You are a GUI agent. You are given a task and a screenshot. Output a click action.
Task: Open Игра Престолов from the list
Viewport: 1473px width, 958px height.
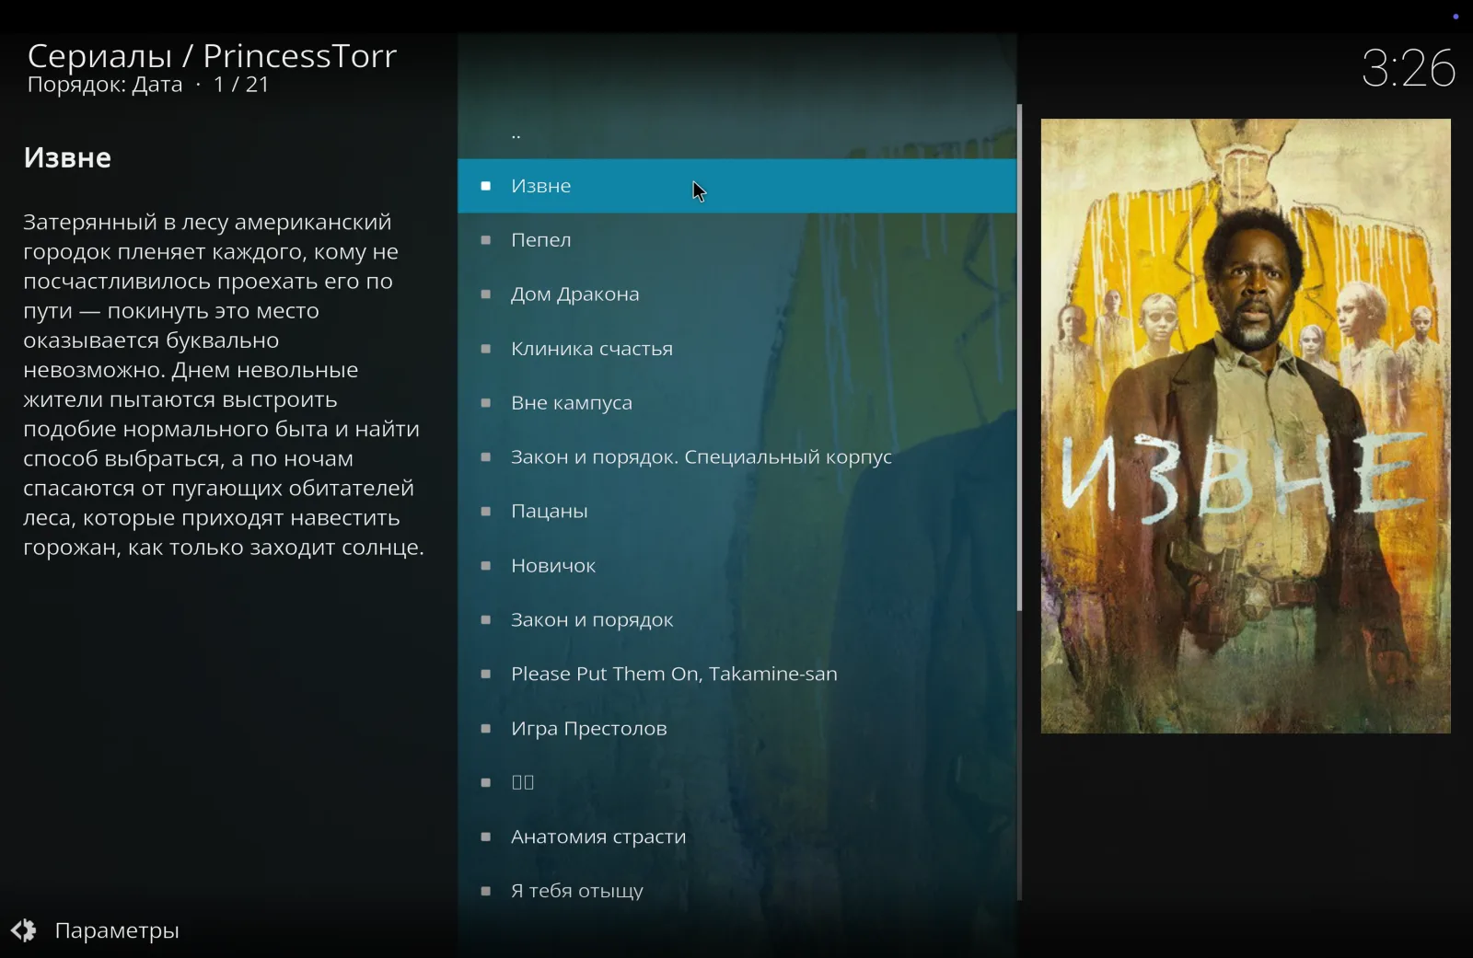coord(736,729)
